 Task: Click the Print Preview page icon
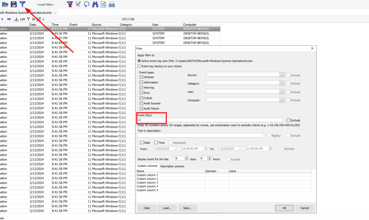pos(103,4)
